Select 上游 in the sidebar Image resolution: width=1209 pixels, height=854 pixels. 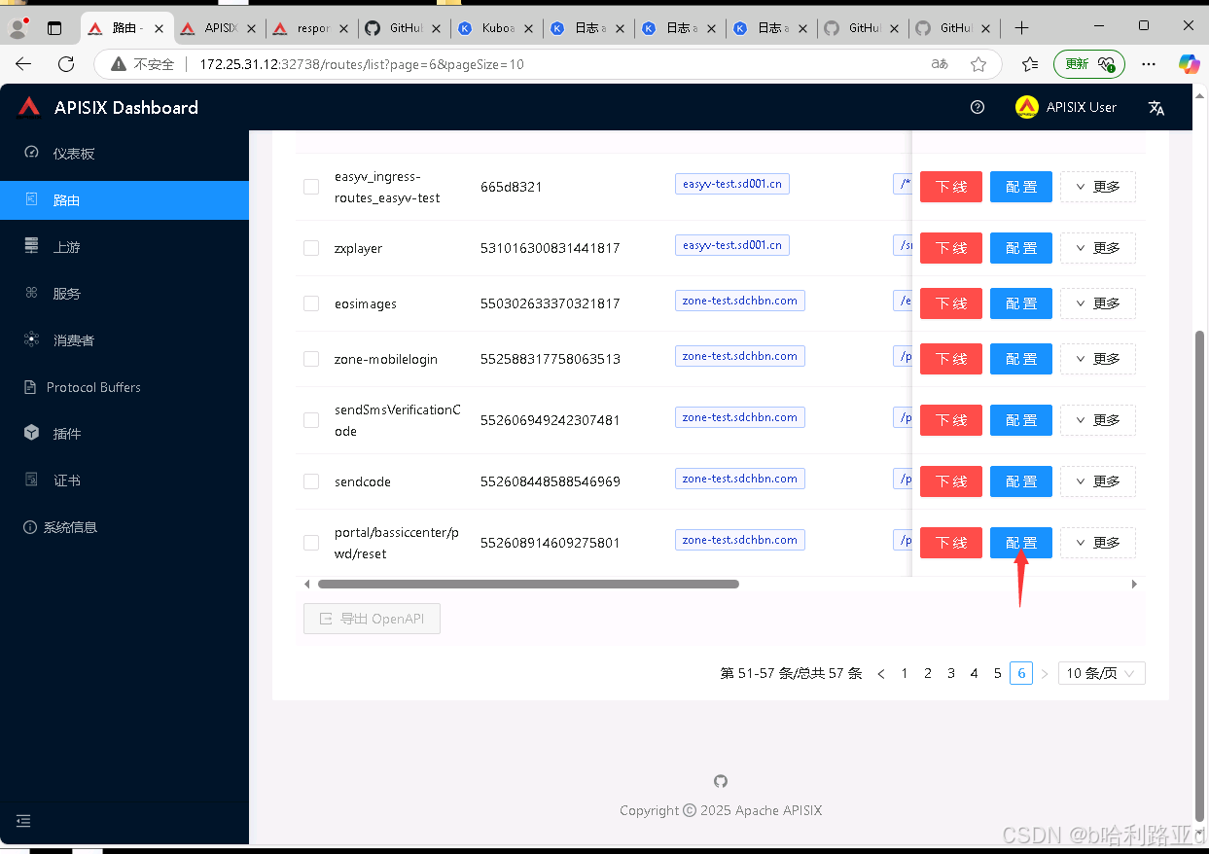point(124,247)
